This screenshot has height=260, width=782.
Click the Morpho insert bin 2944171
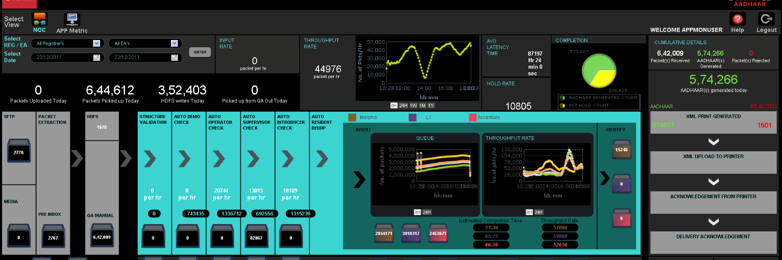(385, 233)
